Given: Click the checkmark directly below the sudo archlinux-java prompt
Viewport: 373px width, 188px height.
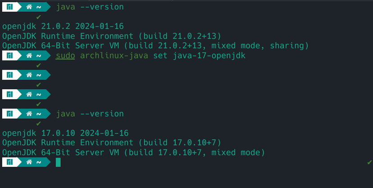Looking at the screenshot, I should click(x=39, y=65).
